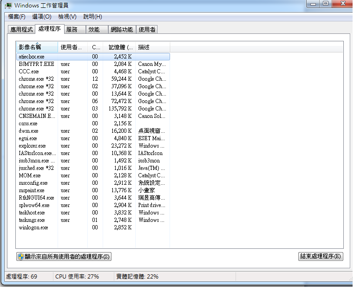Sort by 使用者 column header
The image size is (354, 292).
tap(72, 47)
